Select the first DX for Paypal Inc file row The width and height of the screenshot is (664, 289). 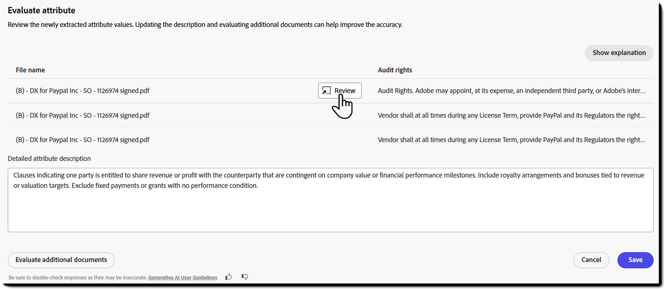click(x=82, y=90)
